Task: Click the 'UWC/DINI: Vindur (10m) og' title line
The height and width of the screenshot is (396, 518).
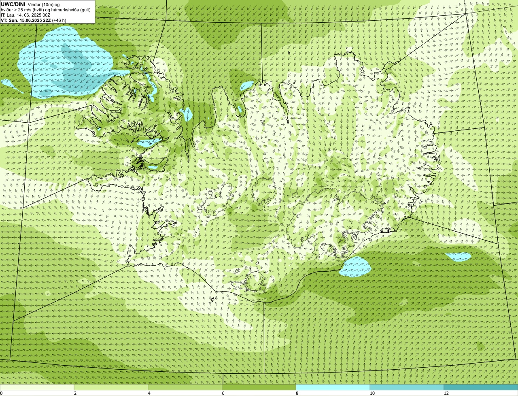Action: coord(30,4)
